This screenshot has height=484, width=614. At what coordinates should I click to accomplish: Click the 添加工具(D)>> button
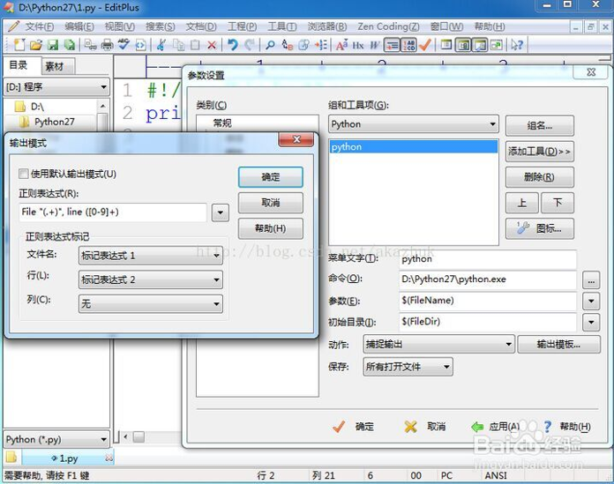pos(540,152)
